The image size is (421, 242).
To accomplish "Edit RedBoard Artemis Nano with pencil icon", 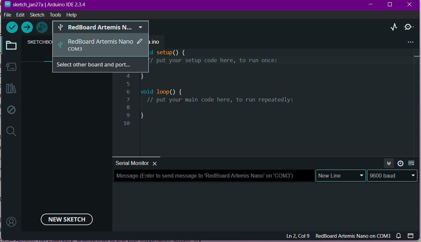I will [140, 41].
